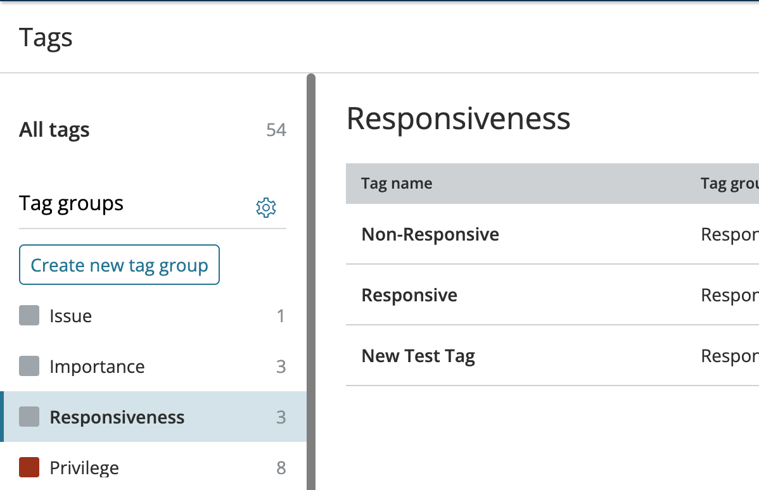Screen dimensions: 759x490
Task: Click the gray swatch beside Issue
Action: pyautogui.click(x=29, y=315)
